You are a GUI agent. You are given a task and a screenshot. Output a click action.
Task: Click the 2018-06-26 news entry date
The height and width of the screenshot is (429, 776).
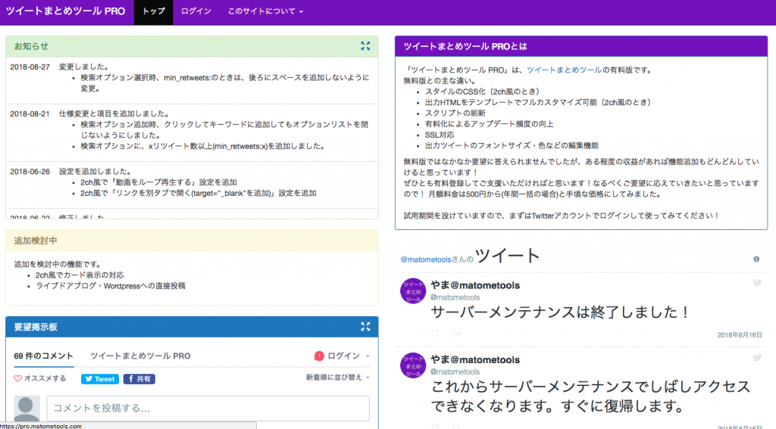coord(30,172)
